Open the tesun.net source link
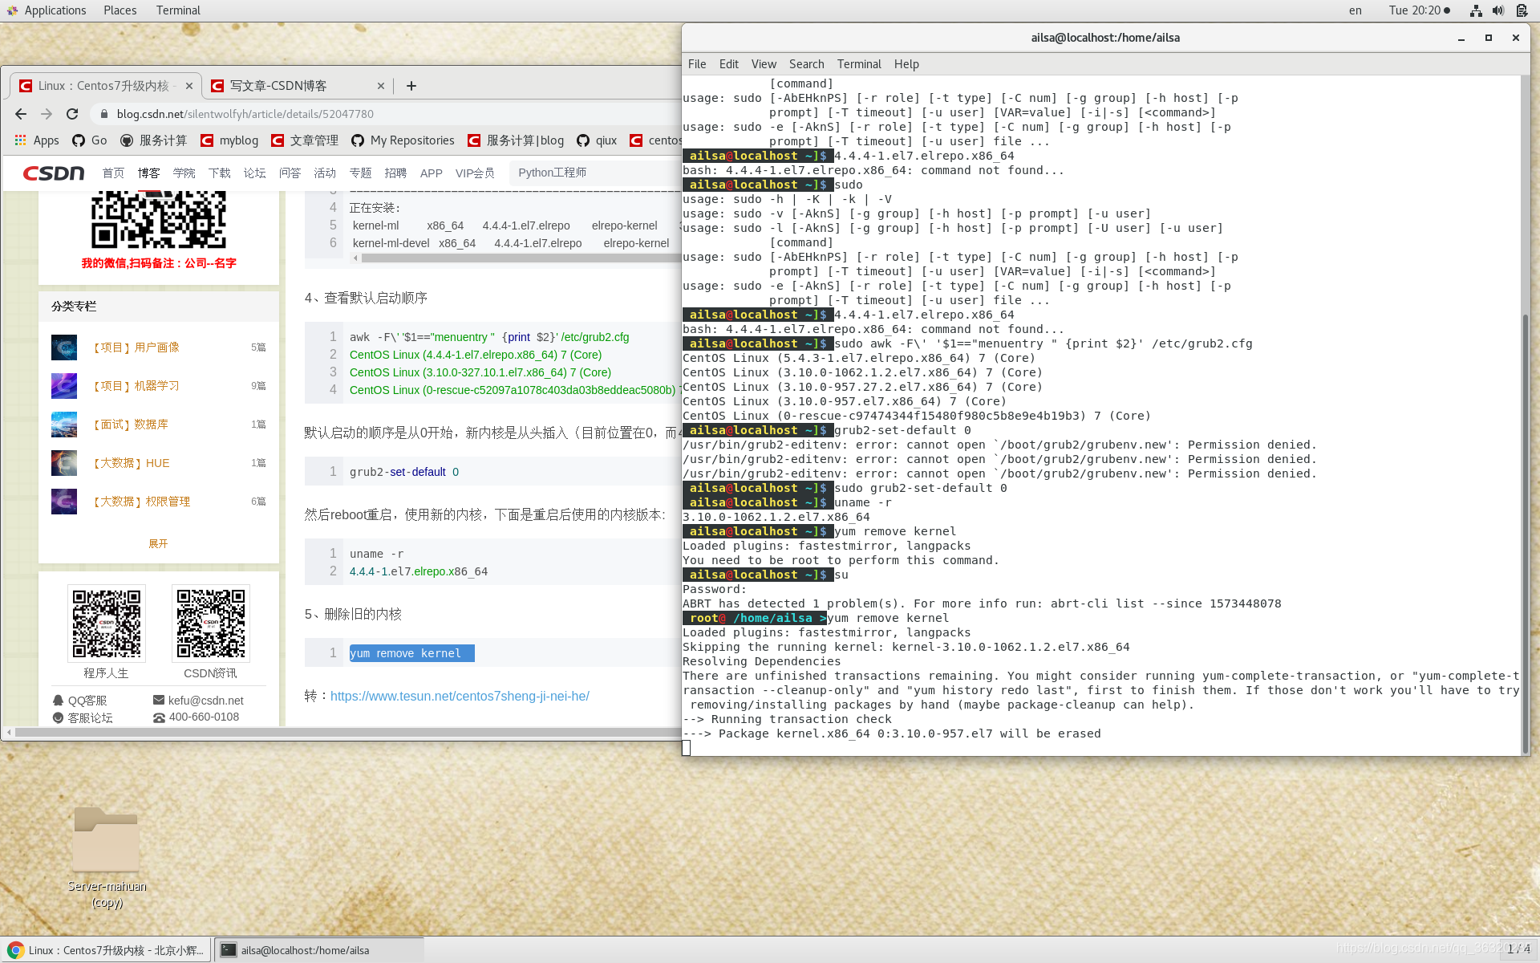The width and height of the screenshot is (1540, 963). coord(460,696)
